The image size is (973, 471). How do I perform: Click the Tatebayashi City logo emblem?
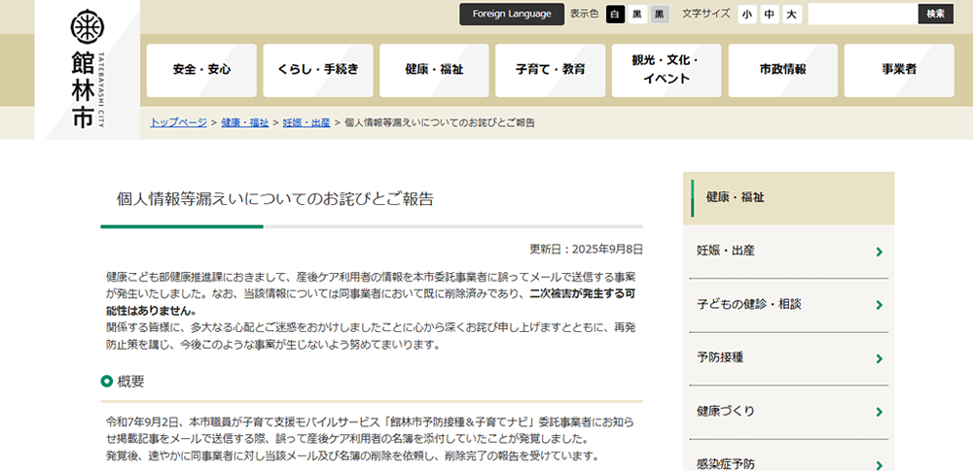tap(87, 25)
